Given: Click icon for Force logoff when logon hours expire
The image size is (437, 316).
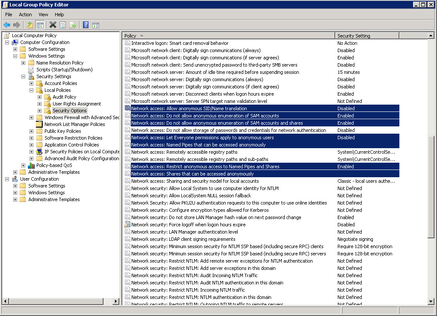Looking at the screenshot, I should [x=127, y=224].
